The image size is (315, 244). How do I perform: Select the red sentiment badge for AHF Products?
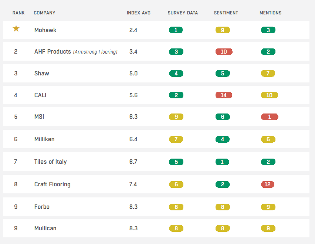[x=224, y=52]
